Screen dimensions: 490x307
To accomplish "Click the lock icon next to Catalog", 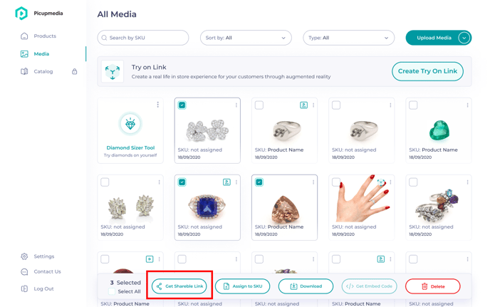I will (x=74, y=72).
